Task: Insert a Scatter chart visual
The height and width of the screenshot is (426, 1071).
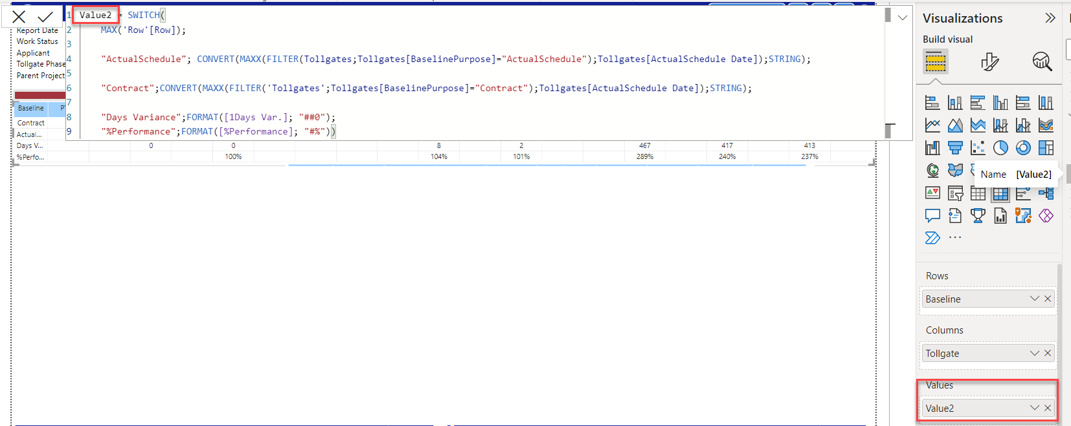Action: pyautogui.click(x=978, y=148)
